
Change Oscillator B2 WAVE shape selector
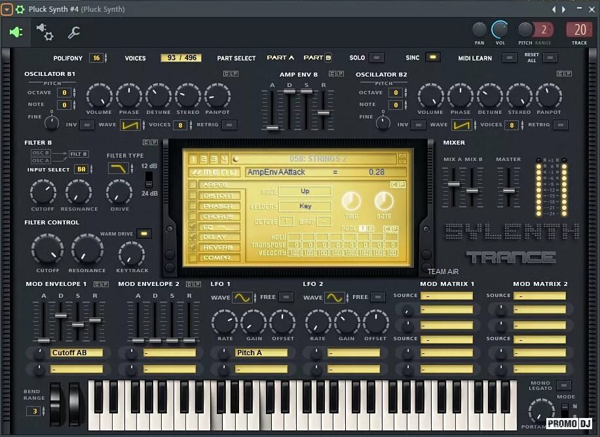462,125
